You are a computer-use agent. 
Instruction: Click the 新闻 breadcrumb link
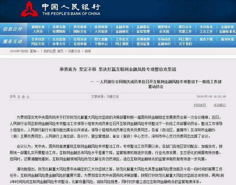88,51
